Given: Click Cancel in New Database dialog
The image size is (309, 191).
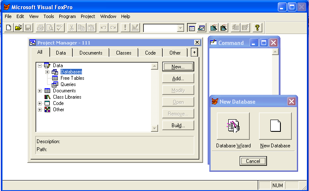Looking at the screenshot, I should (x=253, y=161).
